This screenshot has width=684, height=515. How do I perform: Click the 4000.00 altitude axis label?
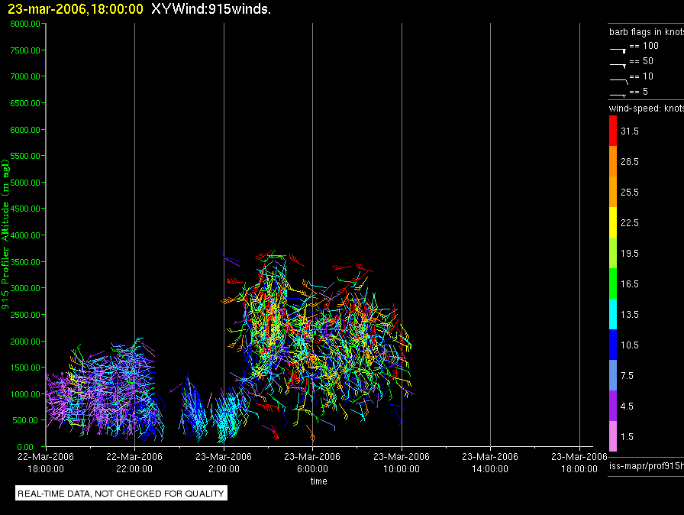click(x=25, y=235)
